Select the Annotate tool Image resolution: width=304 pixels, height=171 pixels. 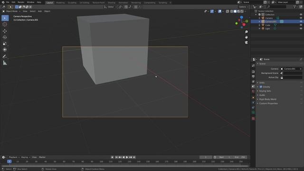click(x=5, y=57)
